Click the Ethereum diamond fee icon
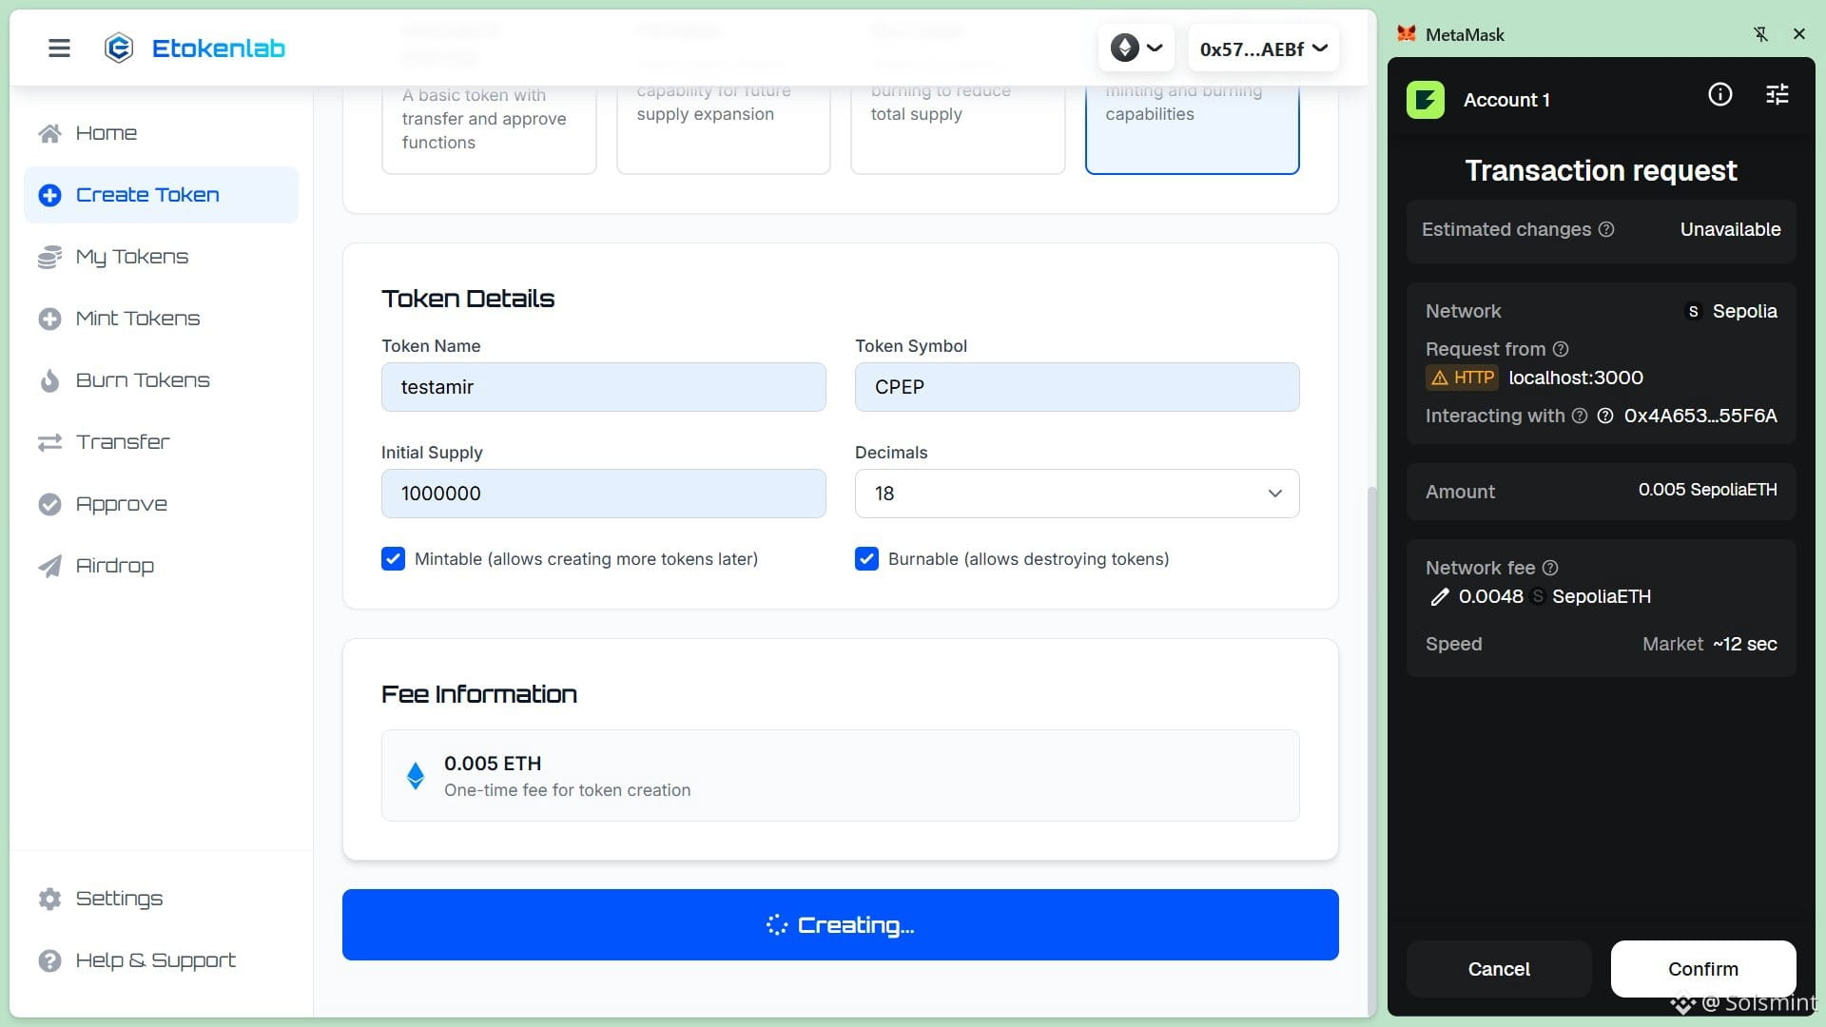Viewport: 1826px width, 1027px height. point(416,776)
